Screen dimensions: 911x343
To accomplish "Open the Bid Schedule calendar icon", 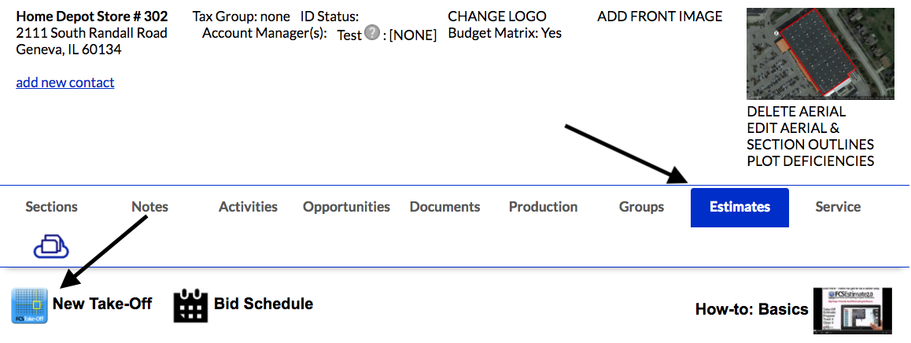I will coord(190,305).
